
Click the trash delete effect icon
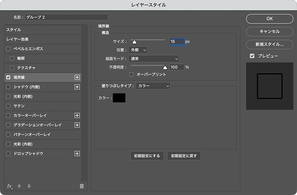coord(82,186)
